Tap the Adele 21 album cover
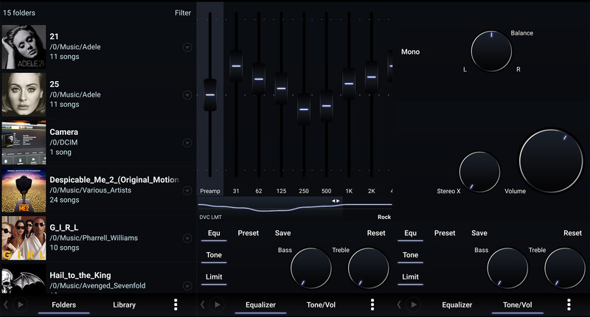The height and width of the screenshot is (317, 590). click(x=24, y=46)
